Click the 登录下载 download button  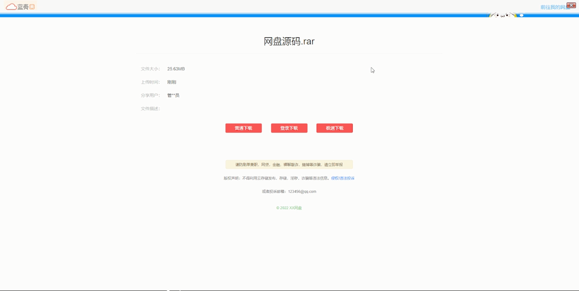289,128
